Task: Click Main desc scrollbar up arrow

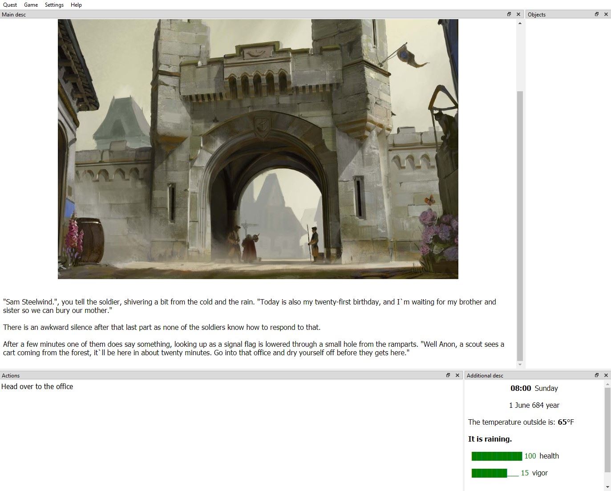Action: coord(520,23)
